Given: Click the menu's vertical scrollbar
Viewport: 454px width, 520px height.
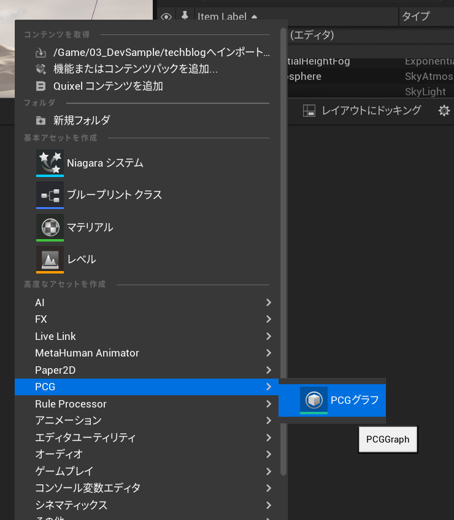Looking at the screenshot, I should point(283,252).
